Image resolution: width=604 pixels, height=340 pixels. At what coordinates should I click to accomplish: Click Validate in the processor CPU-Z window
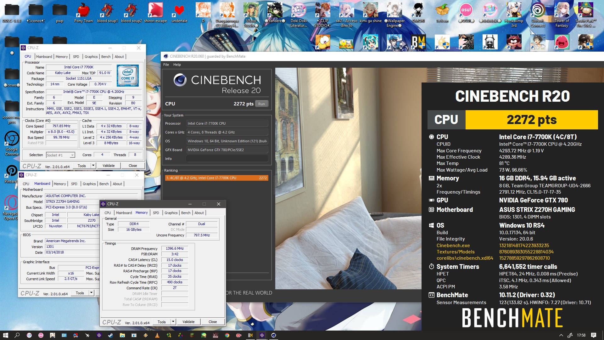click(109, 166)
